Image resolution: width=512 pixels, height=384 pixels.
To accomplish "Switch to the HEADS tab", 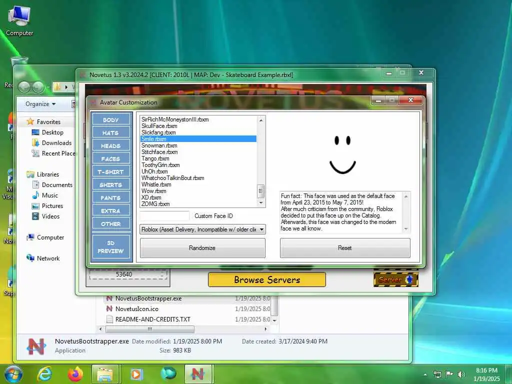I will point(111,145).
